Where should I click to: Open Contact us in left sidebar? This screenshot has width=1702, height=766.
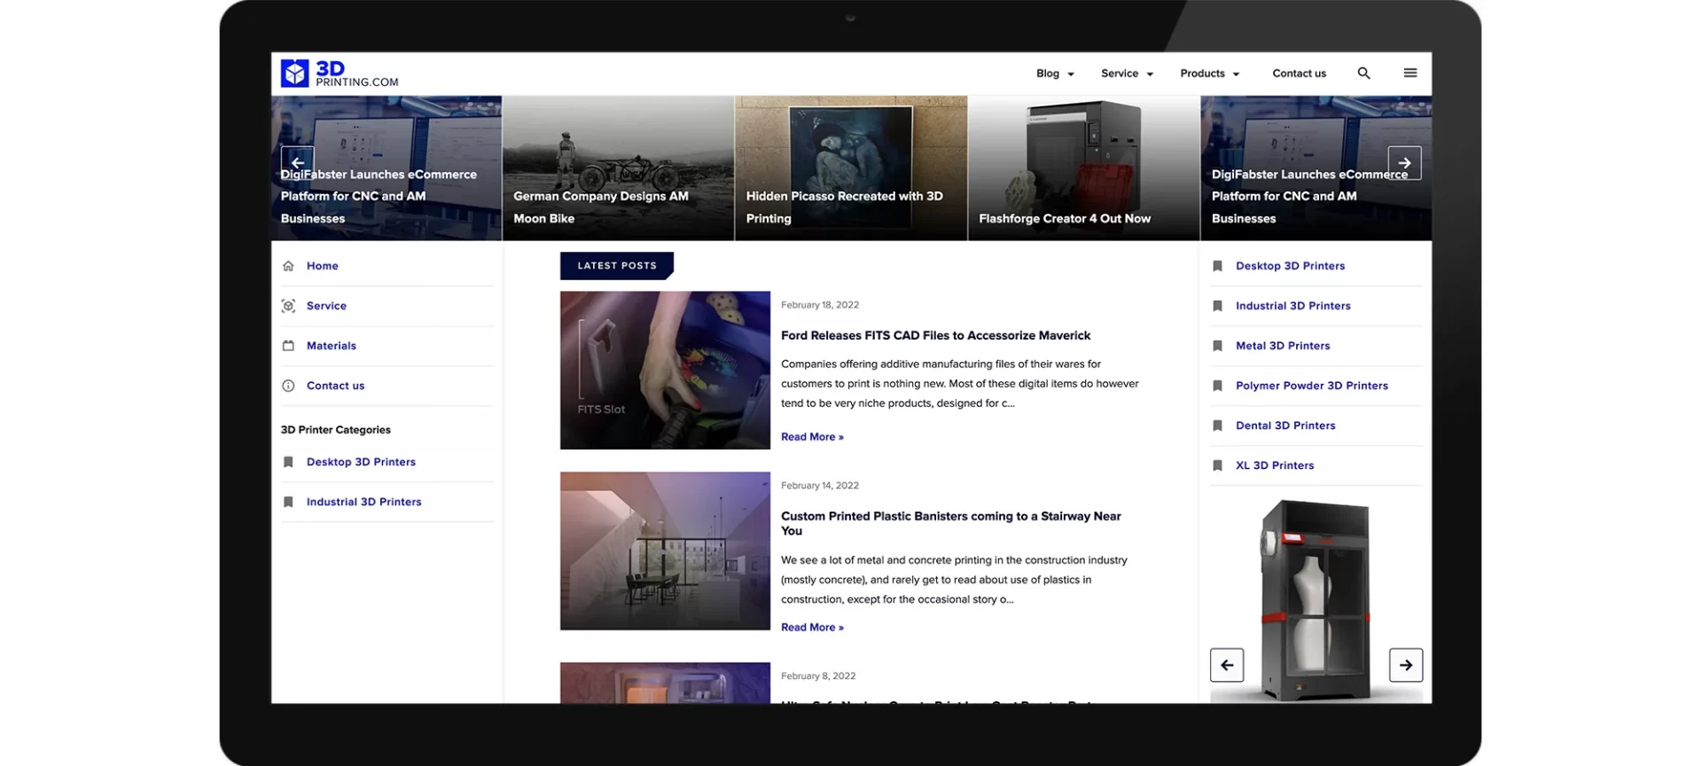(335, 386)
